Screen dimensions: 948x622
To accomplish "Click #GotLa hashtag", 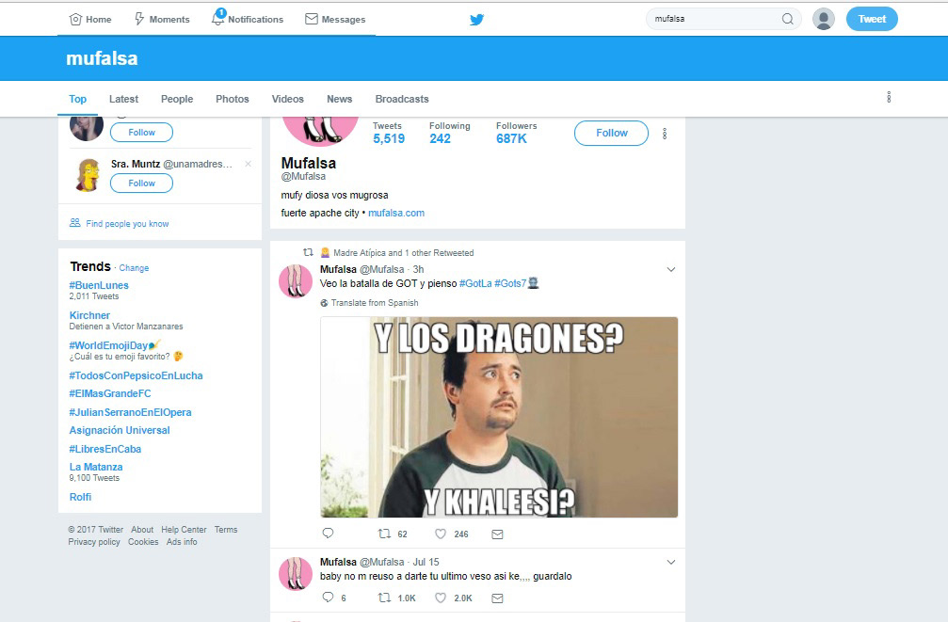I will [x=475, y=283].
